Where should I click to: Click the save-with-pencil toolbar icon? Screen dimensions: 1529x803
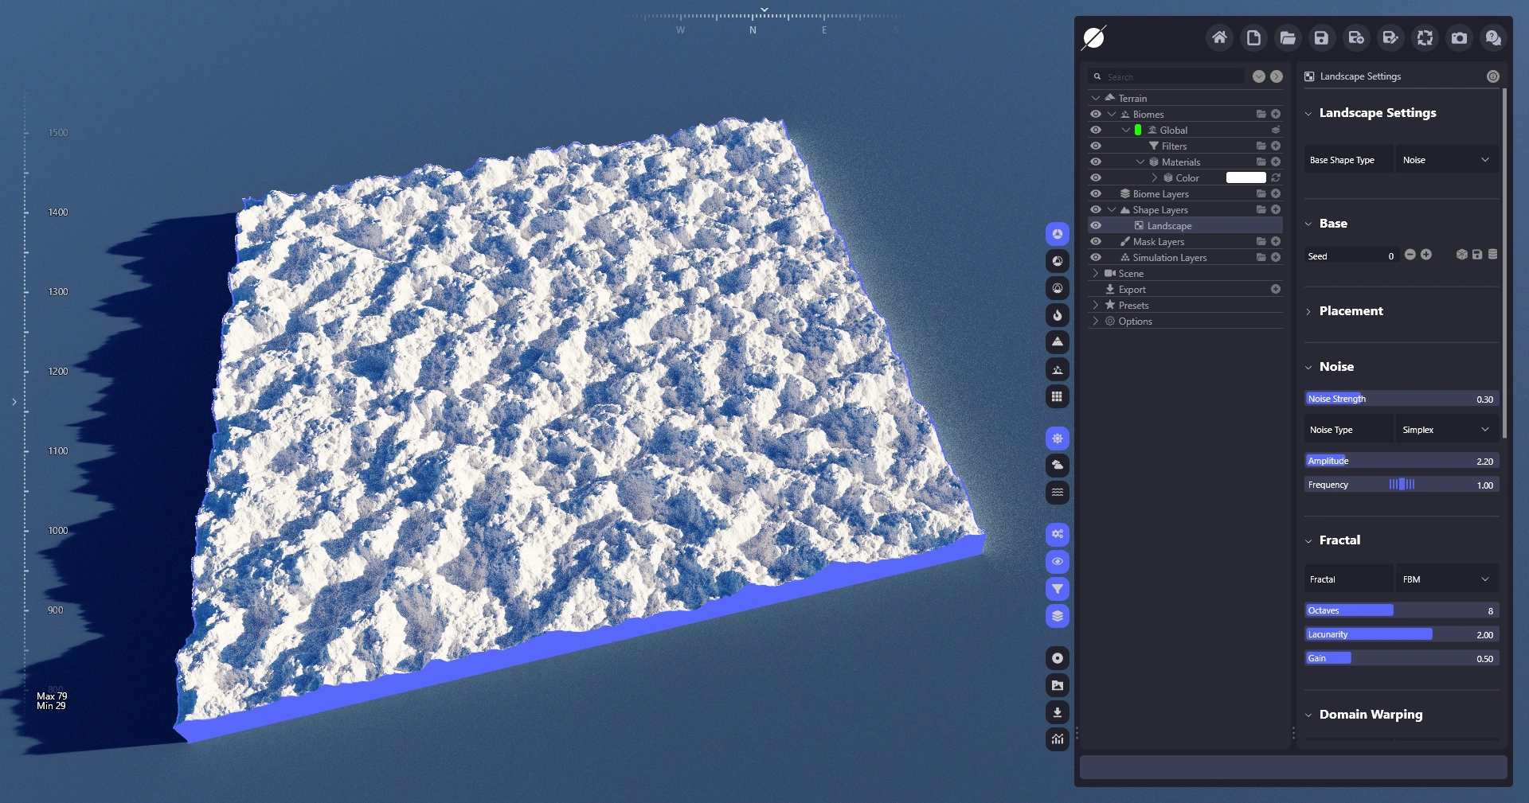(1390, 37)
